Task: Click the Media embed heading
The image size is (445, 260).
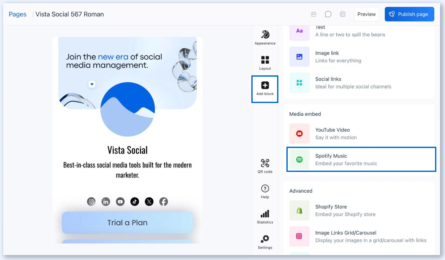Action: click(x=305, y=114)
